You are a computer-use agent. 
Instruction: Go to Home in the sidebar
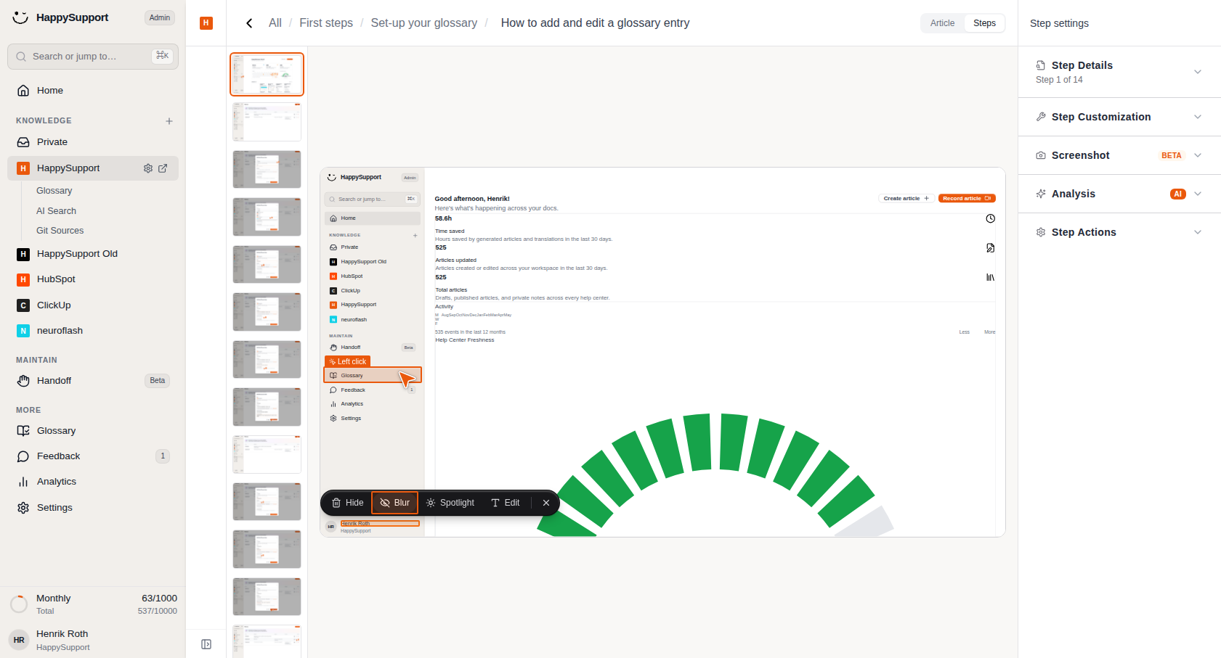(93, 91)
